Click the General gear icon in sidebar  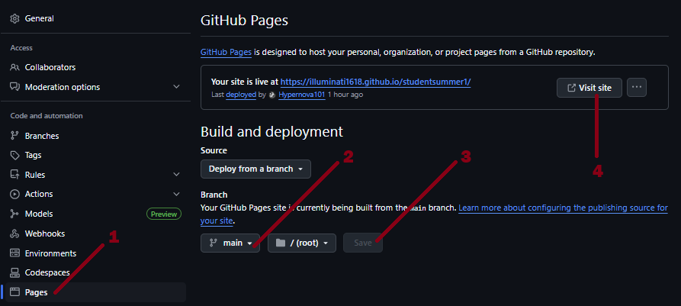(x=14, y=18)
